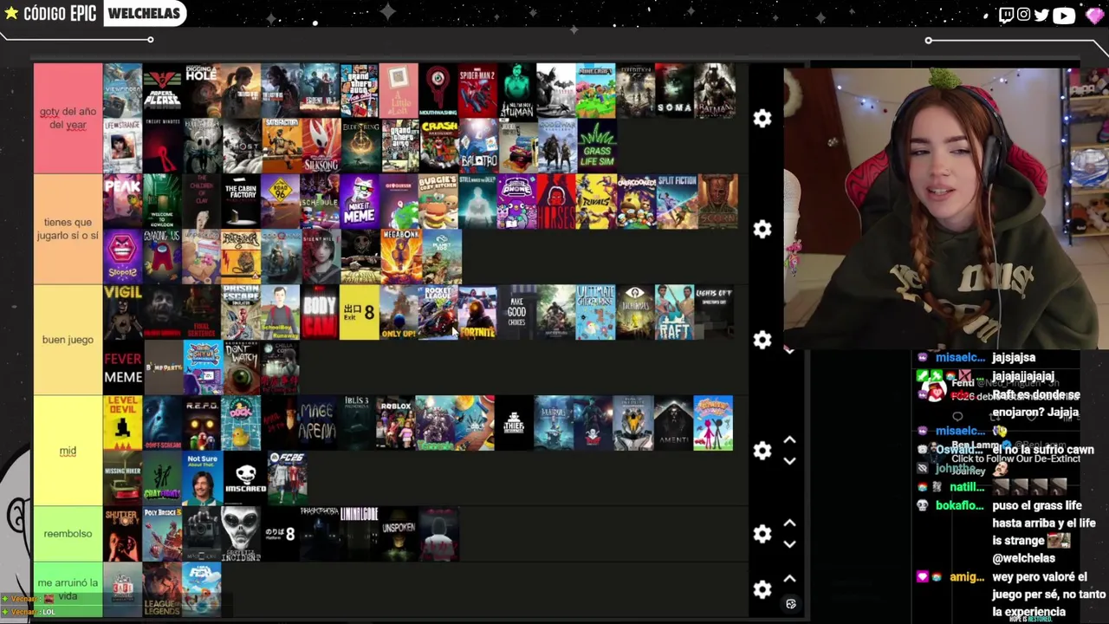The width and height of the screenshot is (1109, 624).
Task: Click the YouTube icon in the top bar
Action: (1063, 15)
